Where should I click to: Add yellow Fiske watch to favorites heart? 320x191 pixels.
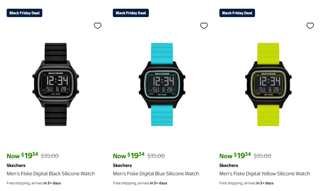pos(310,26)
